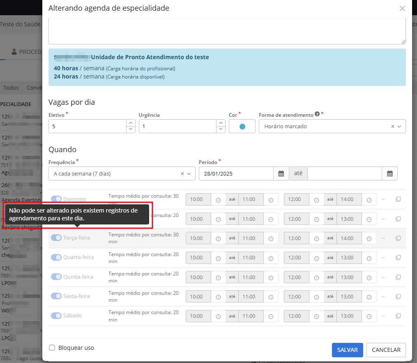The height and width of the screenshot is (363, 417).
Task: Click Sexta-feira 10:00 start time field
Action: 198,296
